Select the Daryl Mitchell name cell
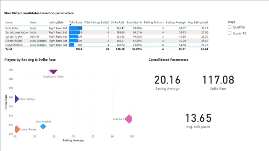 (14, 45)
